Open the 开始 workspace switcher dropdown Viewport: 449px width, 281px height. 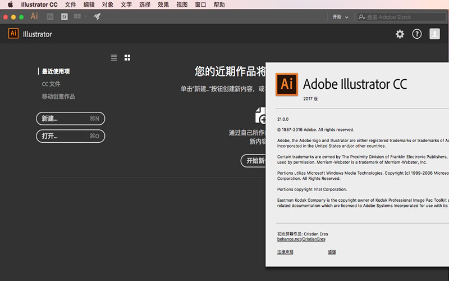[341, 17]
